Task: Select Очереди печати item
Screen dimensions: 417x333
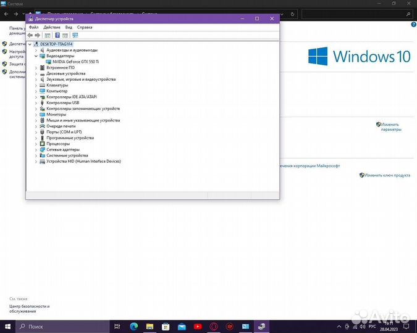Action: [61, 126]
